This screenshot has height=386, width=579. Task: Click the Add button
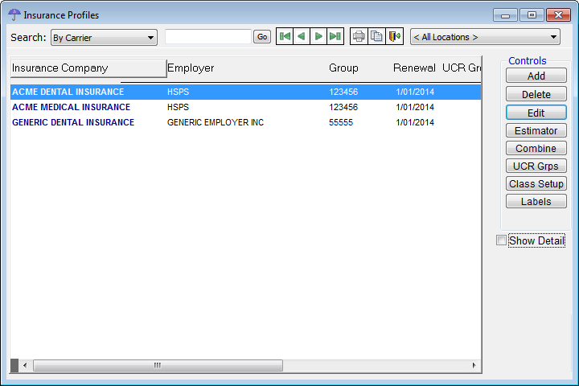[536, 76]
